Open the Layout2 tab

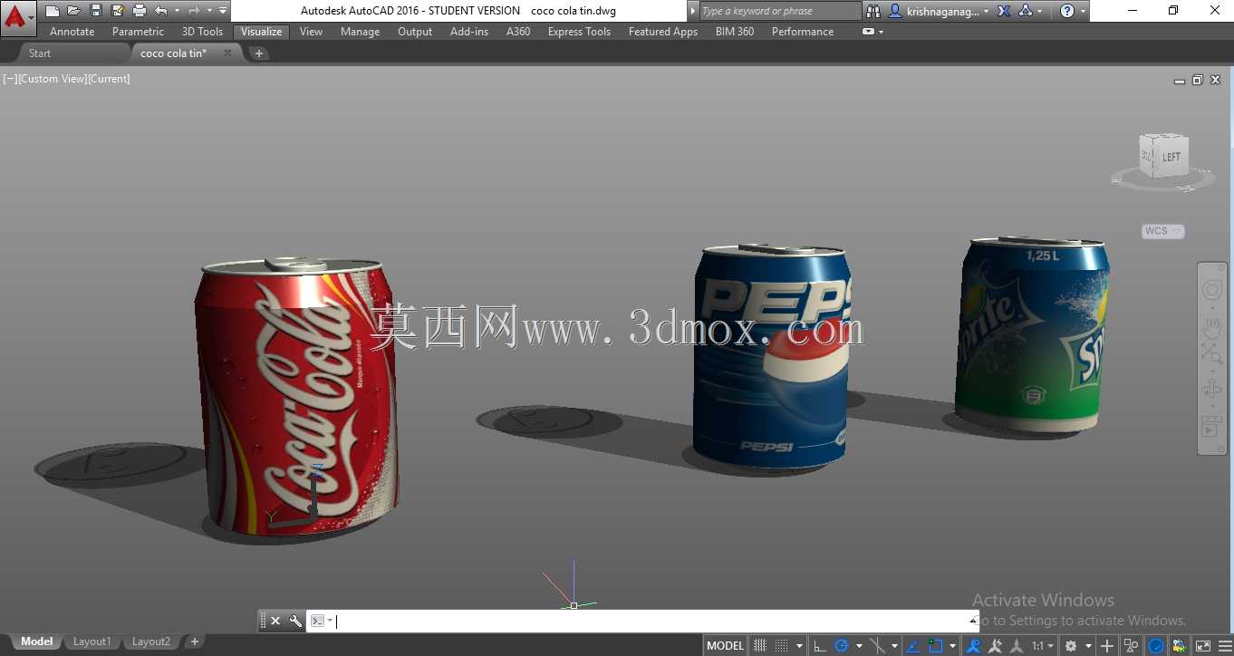coord(150,642)
